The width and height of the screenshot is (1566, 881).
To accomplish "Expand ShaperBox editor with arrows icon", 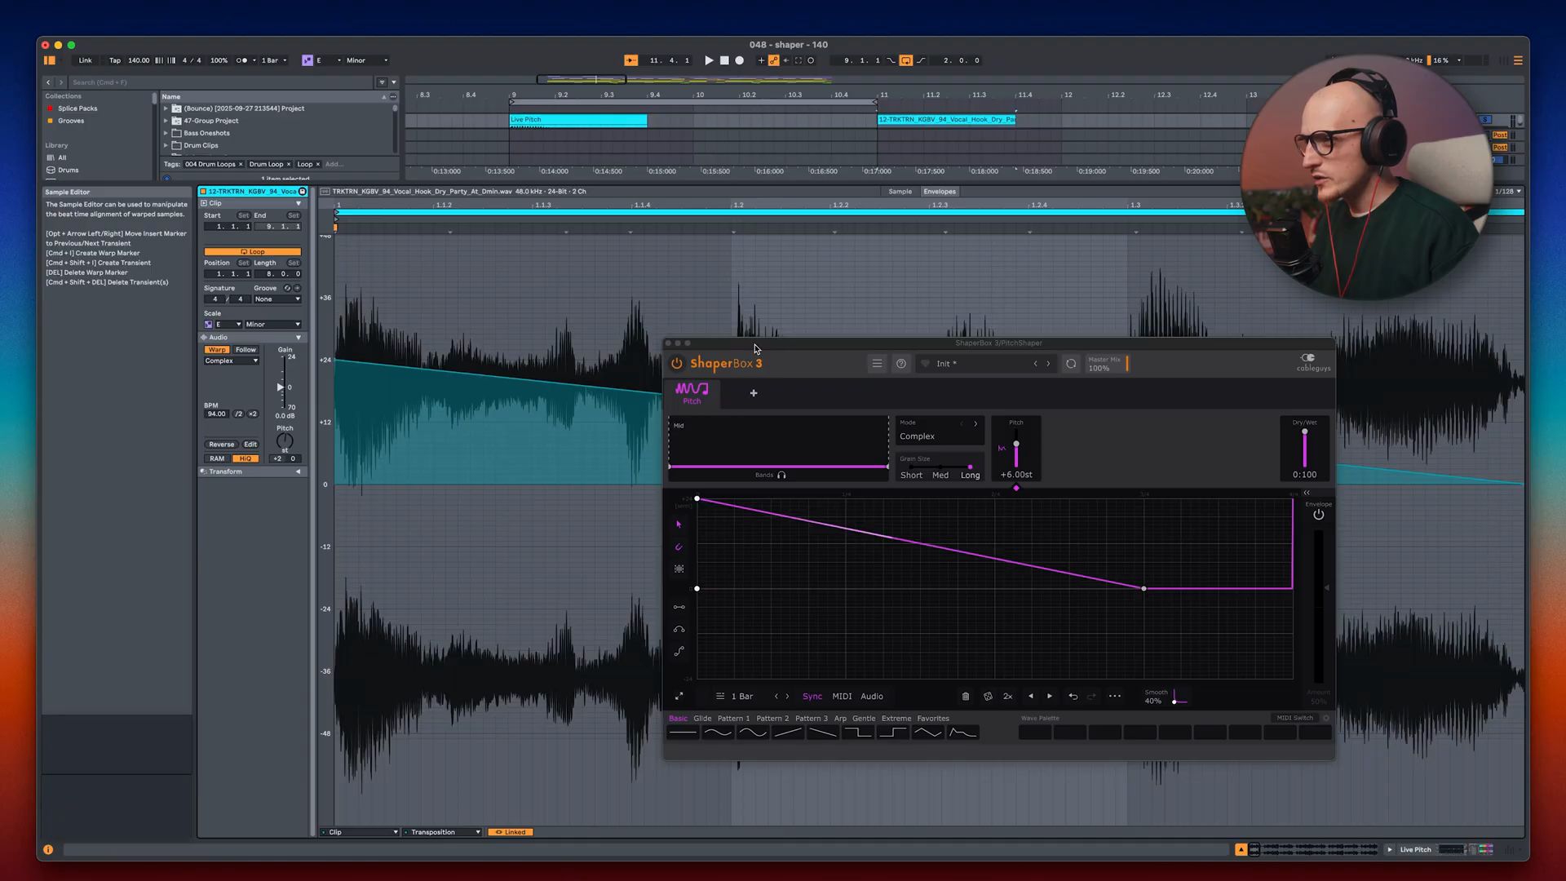I will (x=679, y=697).
